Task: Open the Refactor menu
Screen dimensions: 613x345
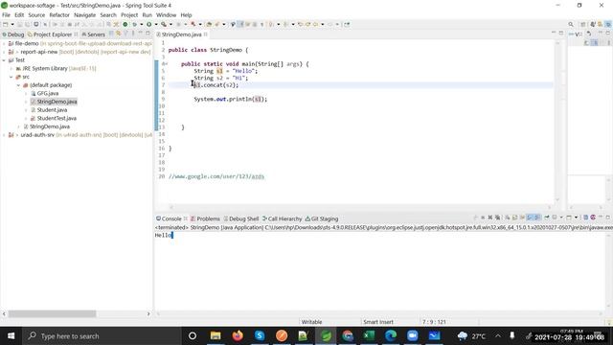Action: pyautogui.click(x=59, y=15)
